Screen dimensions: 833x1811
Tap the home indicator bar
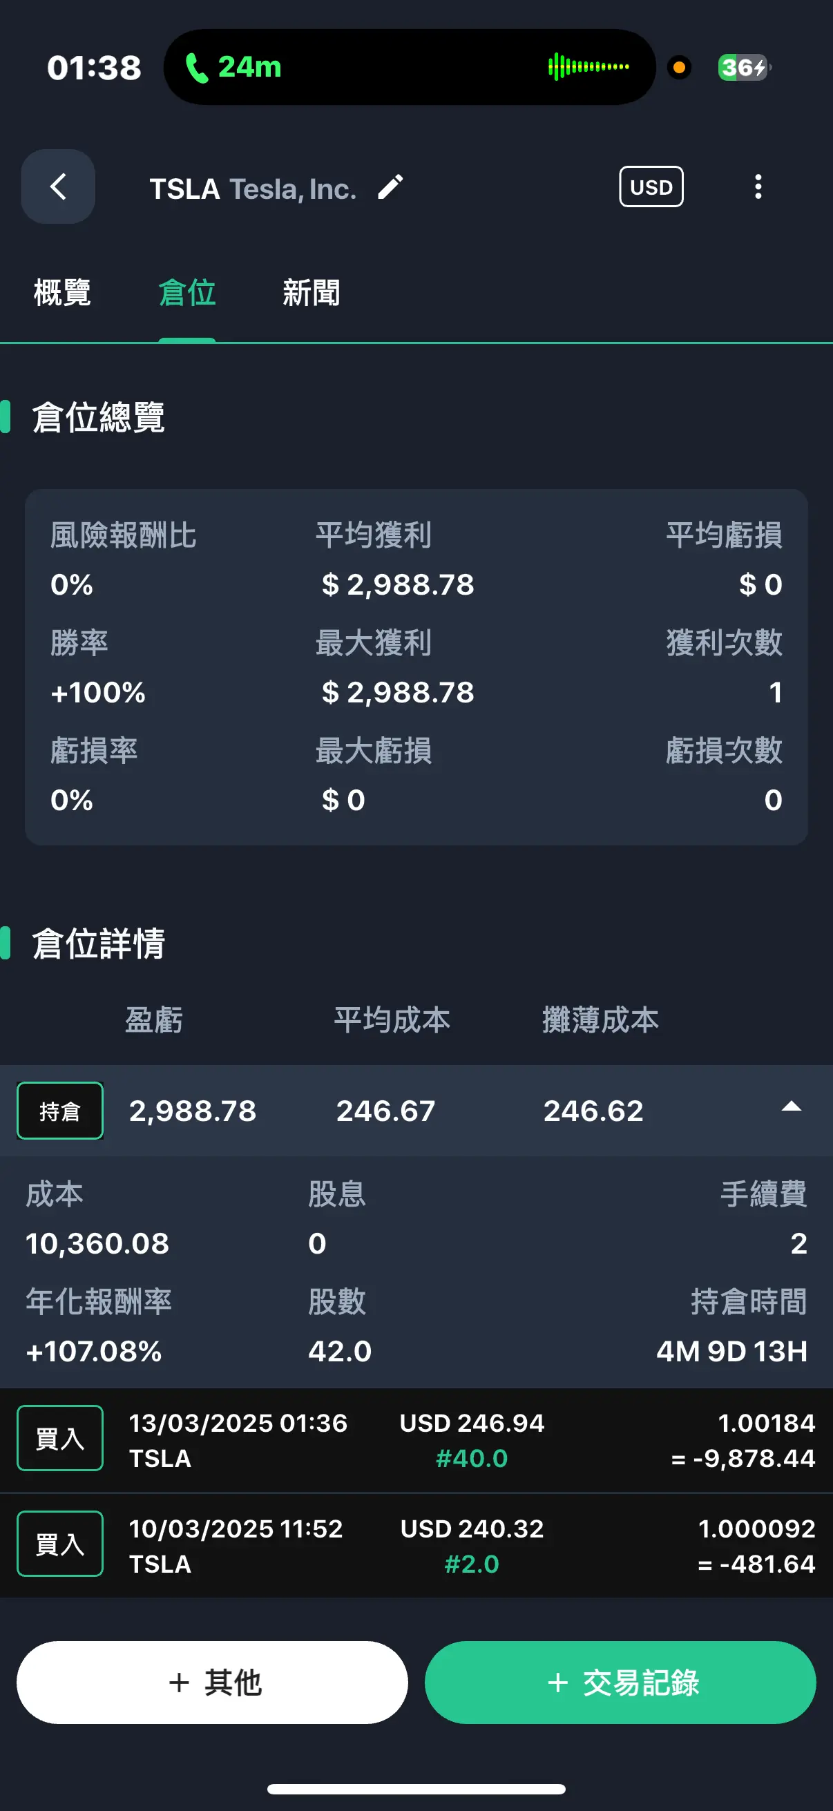click(x=416, y=1788)
